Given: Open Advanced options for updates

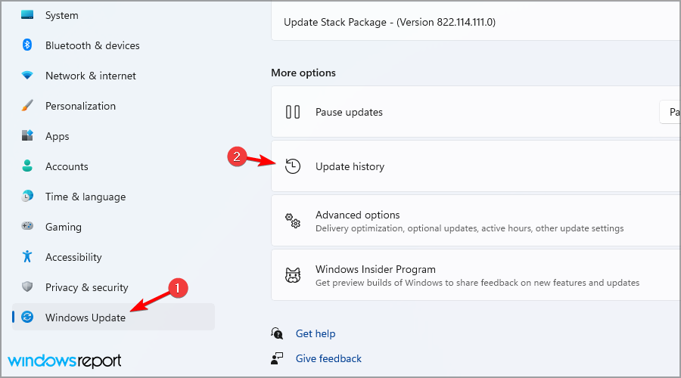Looking at the screenshot, I should 357,215.
